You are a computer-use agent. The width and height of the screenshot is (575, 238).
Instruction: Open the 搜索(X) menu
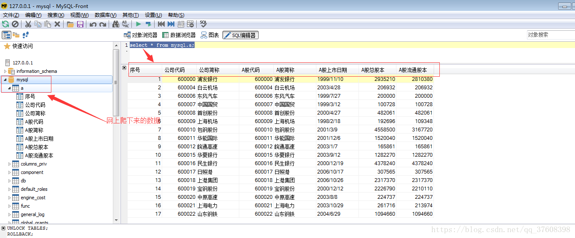(x=56, y=15)
